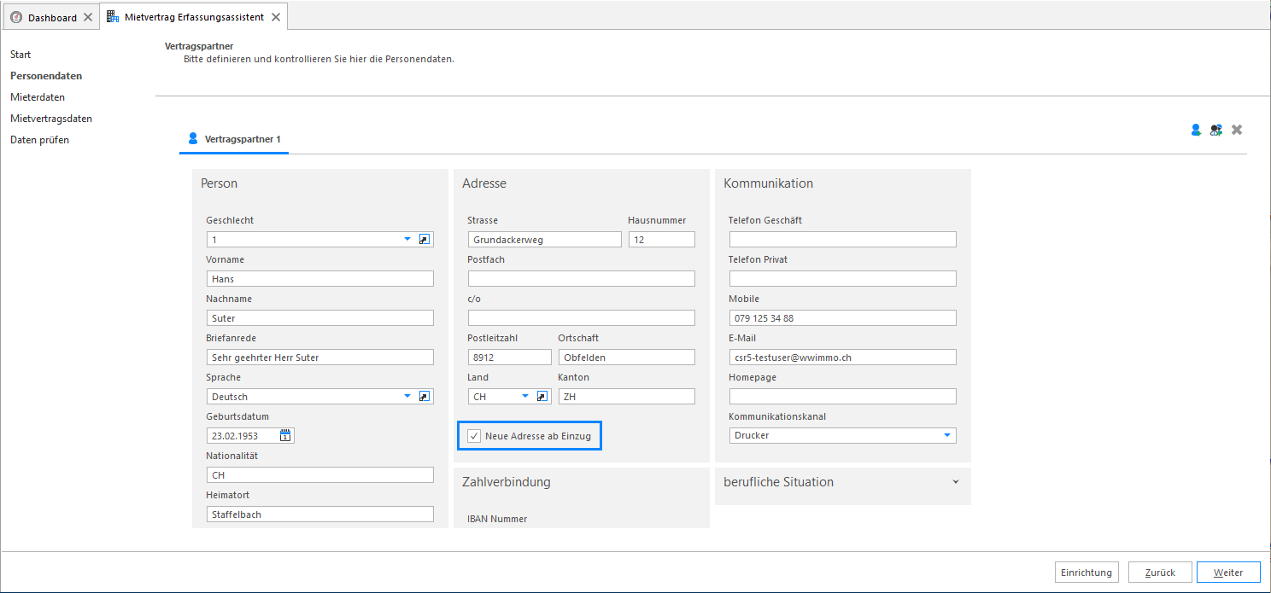This screenshot has width=1271, height=593.
Task: Click the Zurück button
Action: tap(1160, 573)
